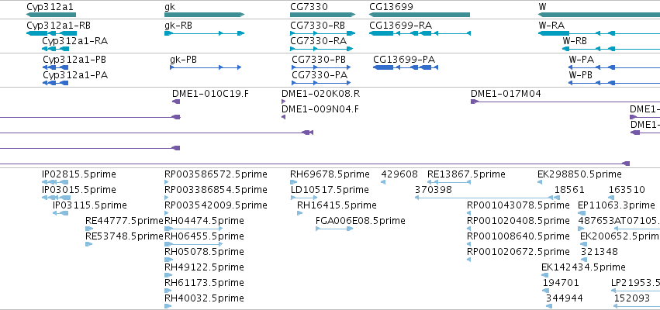The width and height of the screenshot is (660, 310).
Task: Select CG7330-PA coding feature
Action: [x=321, y=83]
